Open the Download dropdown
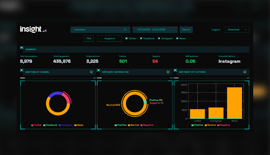 tap(237, 30)
